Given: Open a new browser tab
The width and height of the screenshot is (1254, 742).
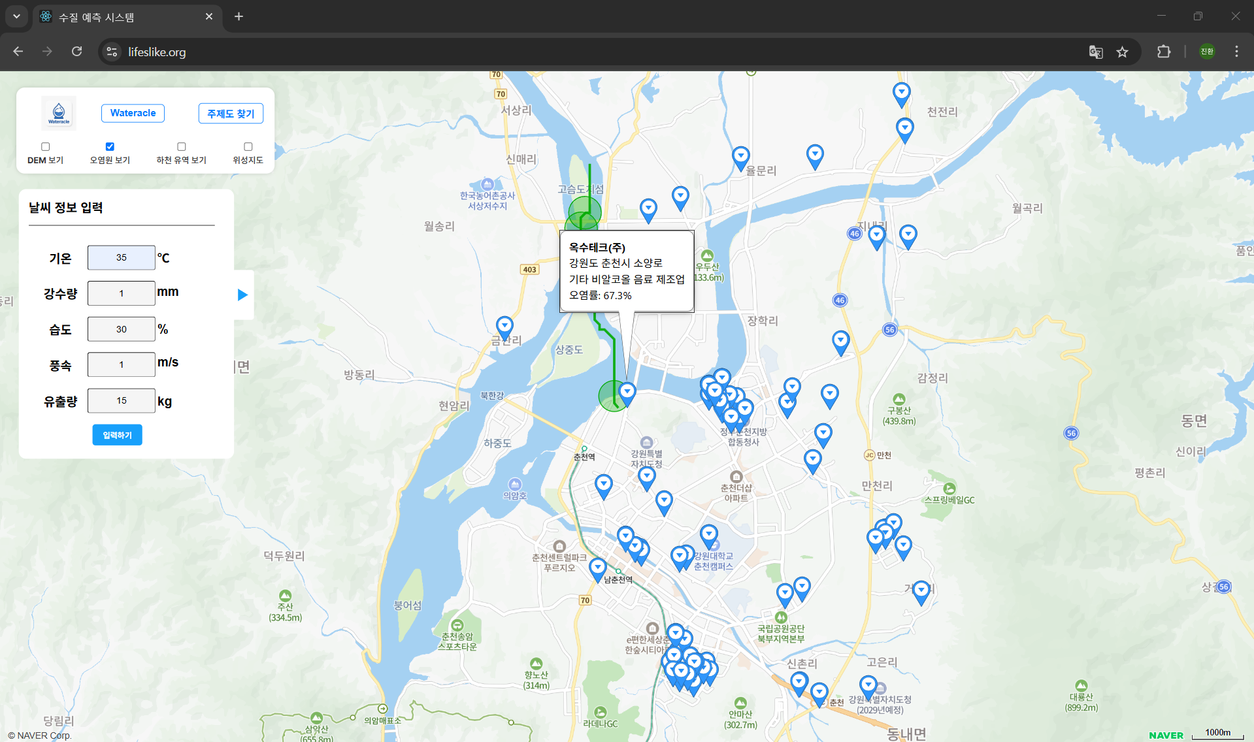Looking at the screenshot, I should [239, 16].
